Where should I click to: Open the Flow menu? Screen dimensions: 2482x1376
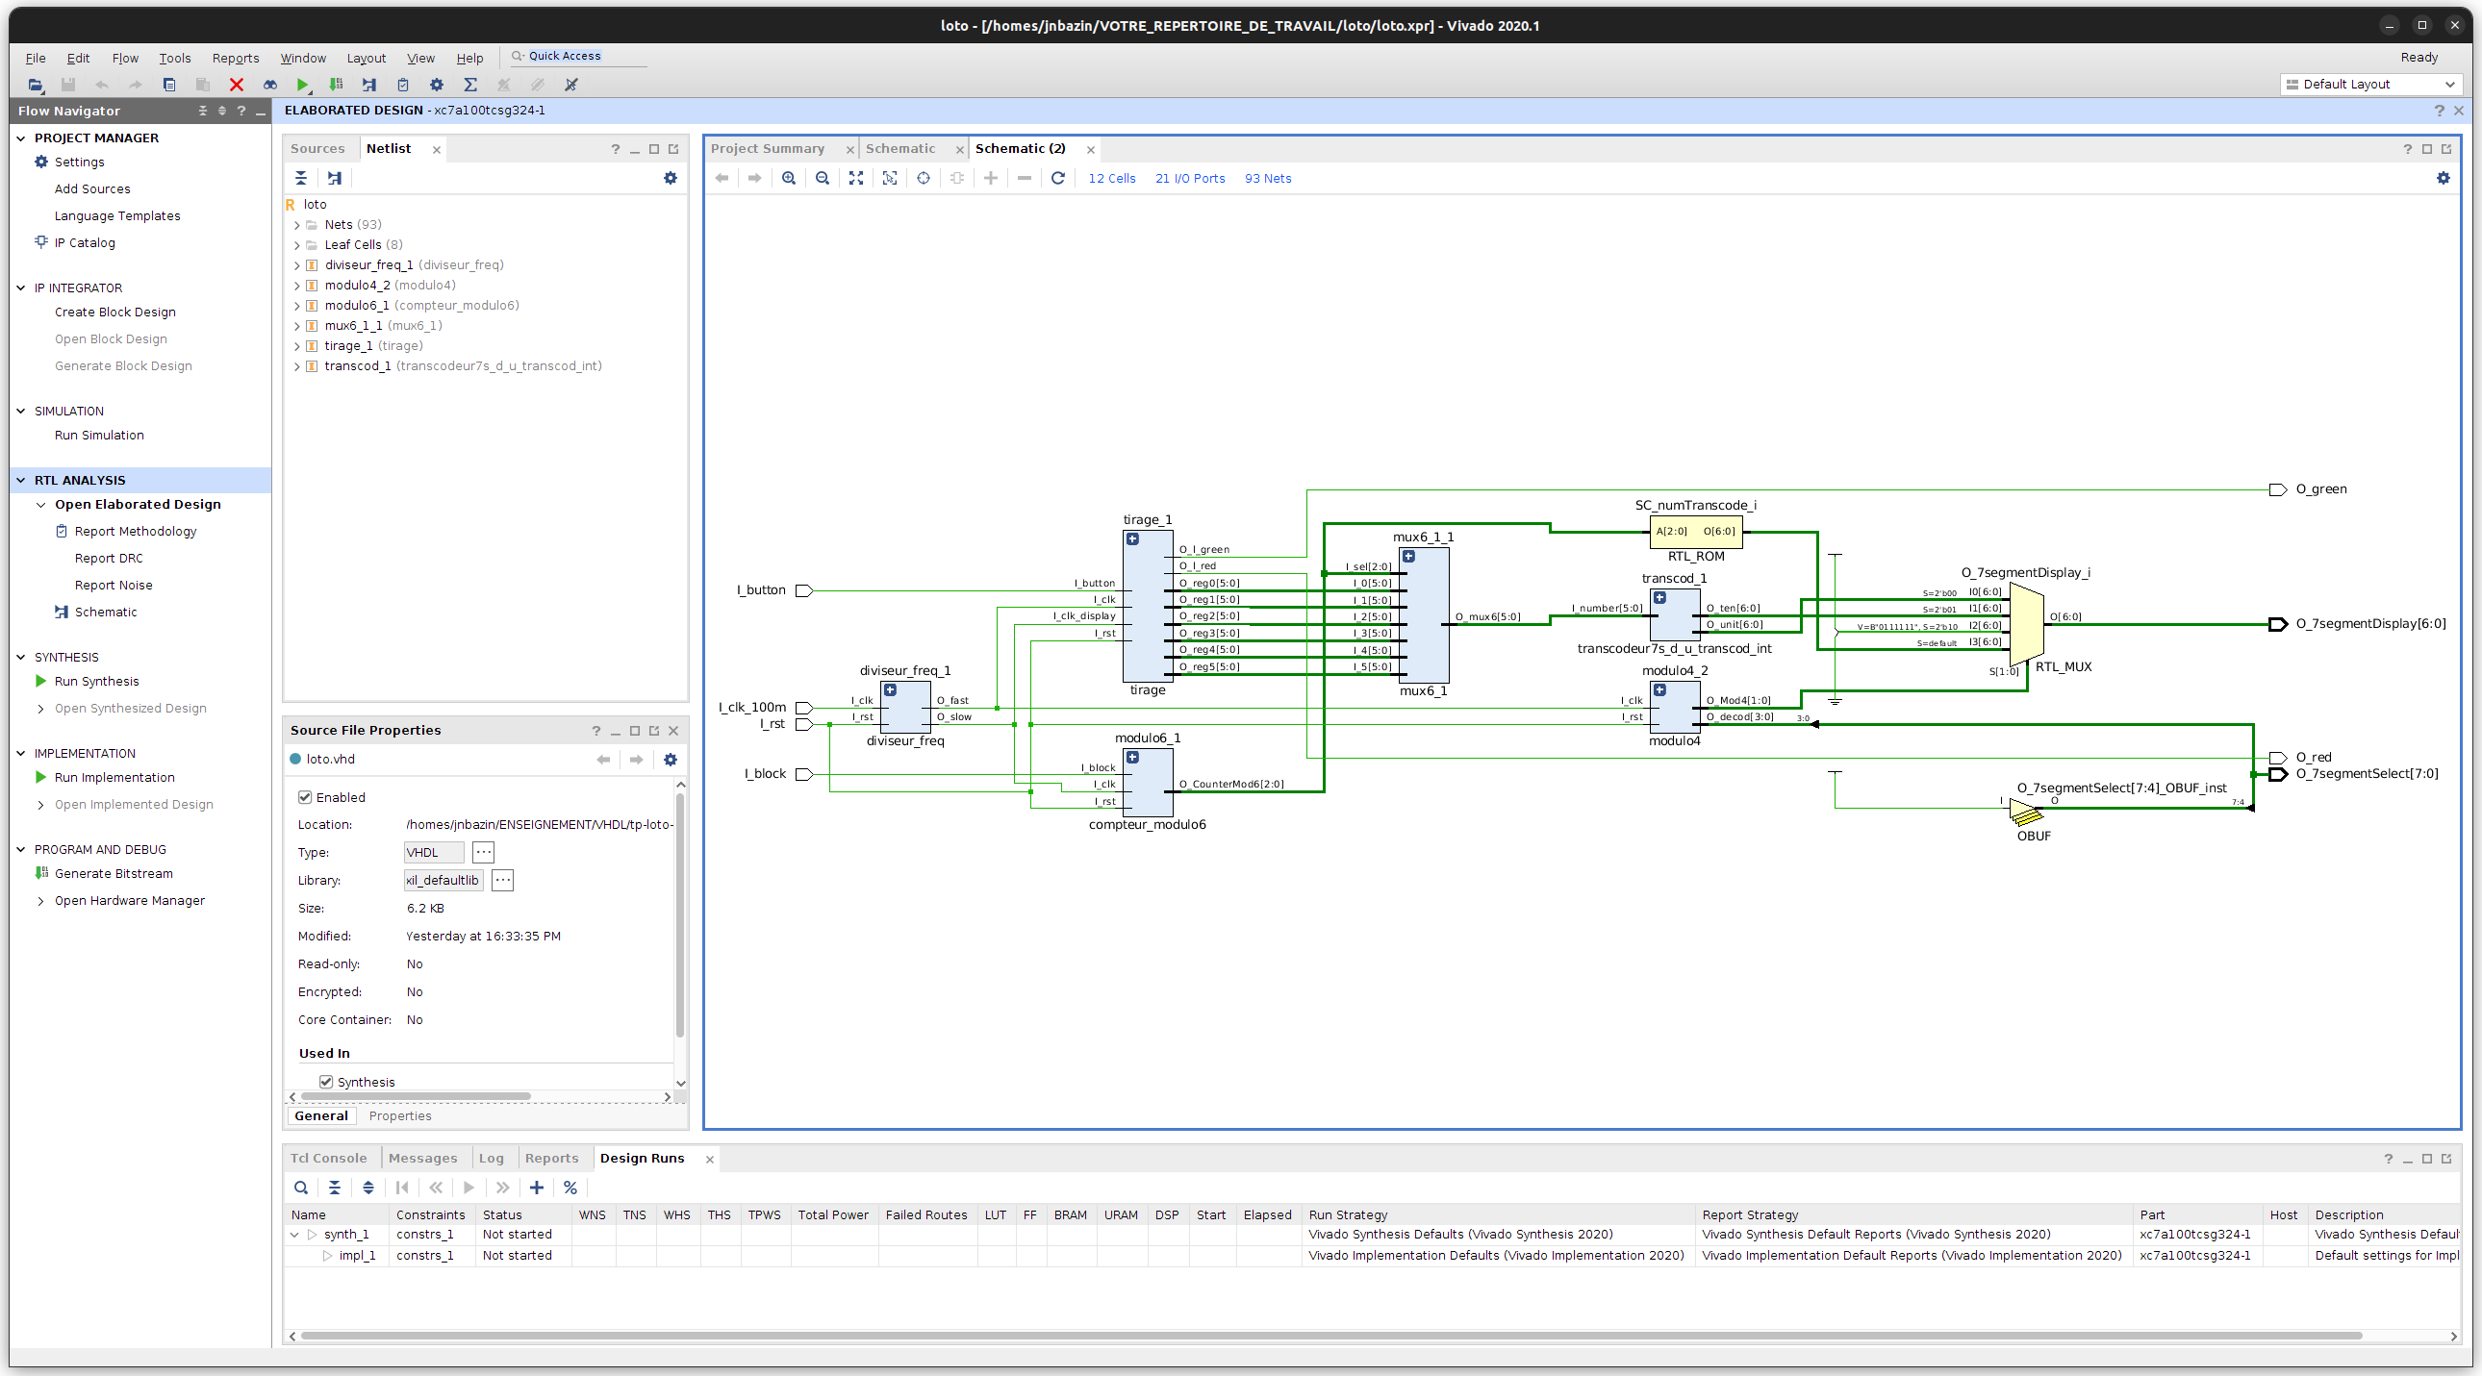(124, 58)
